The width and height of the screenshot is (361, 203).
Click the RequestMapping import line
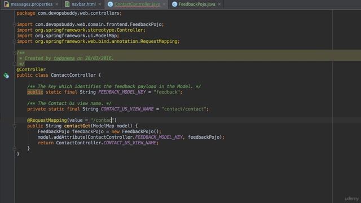point(98,41)
